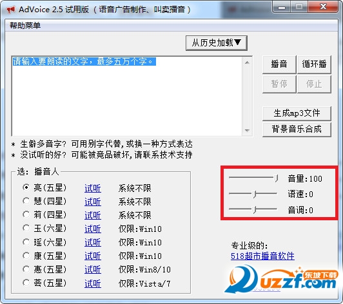Click 试听 link for 慧(四星)
The width and height of the screenshot is (343, 304).
93,202
